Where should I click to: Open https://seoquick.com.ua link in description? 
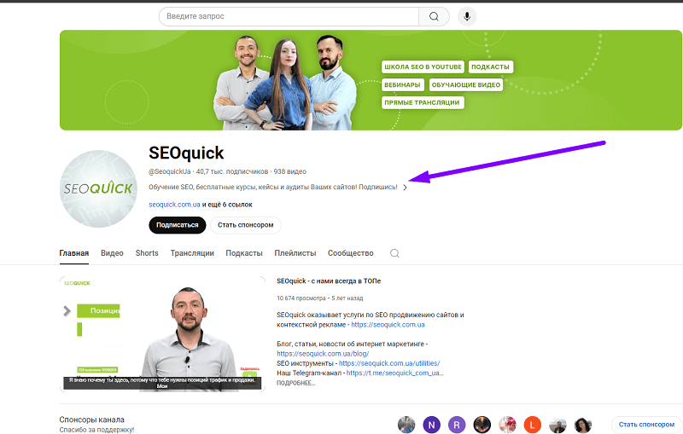click(388, 324)
